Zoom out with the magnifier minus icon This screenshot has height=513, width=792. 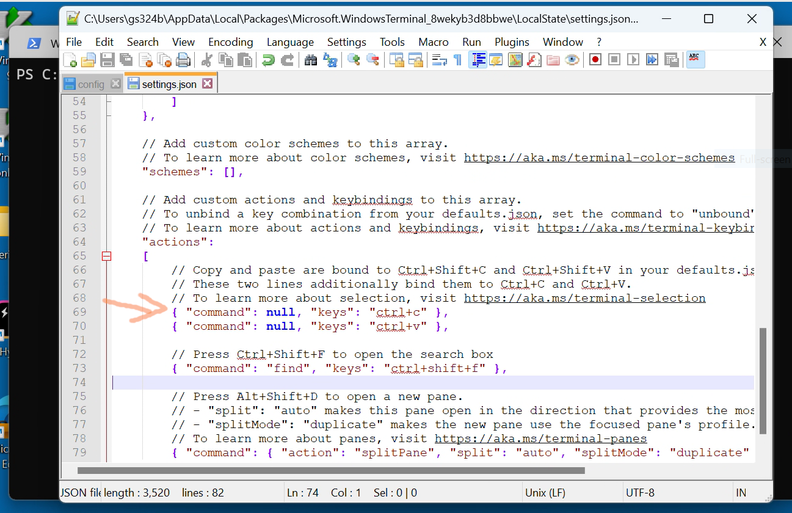pos(372,60)
